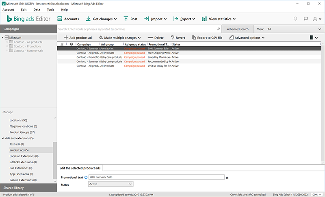This screenshot has width=325, height=197.
Task: Click the Promotional text info icon
Action: pyautogui.click(x=86, y=178)
